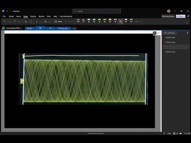Screen dimensions: 191x143
Task: Pick the black pen in the pen gallery
Action: pos(84,21)
